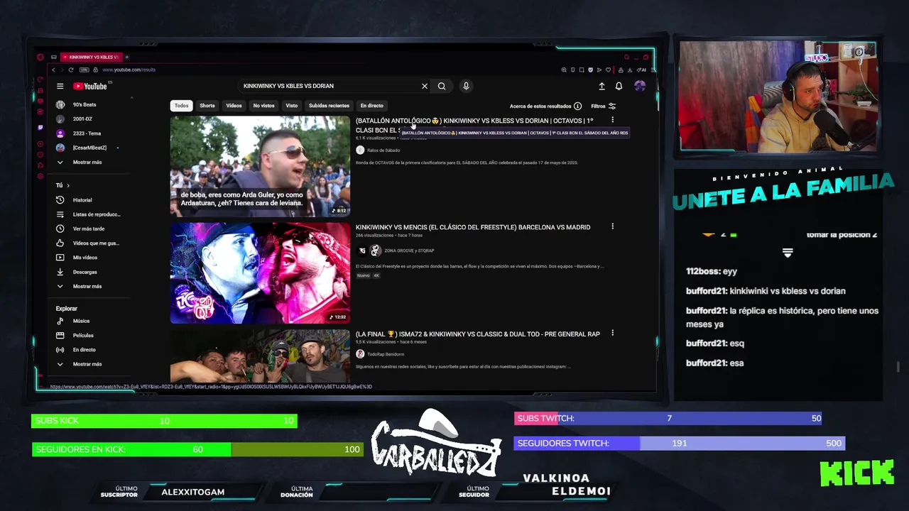Open new tab with the plus icon
The width and height of the screenshot is (909, 511).
click(x=127, y=57)
